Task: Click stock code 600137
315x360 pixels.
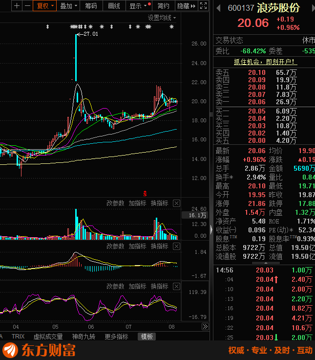Action: pos(241,8)
